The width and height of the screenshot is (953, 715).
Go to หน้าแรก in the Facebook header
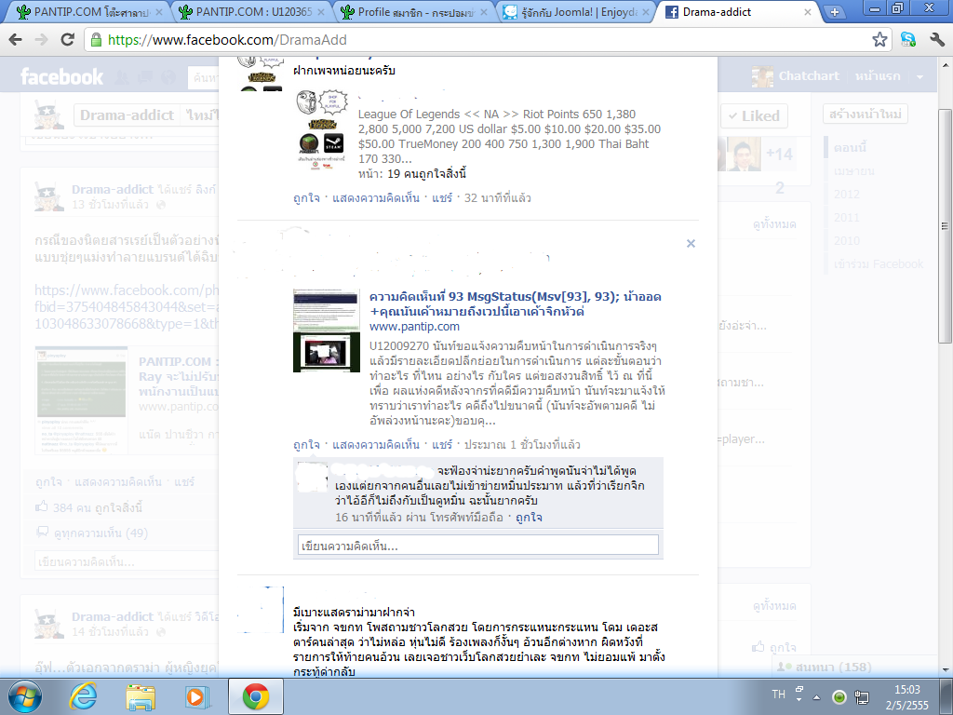(x=877, y=76)
